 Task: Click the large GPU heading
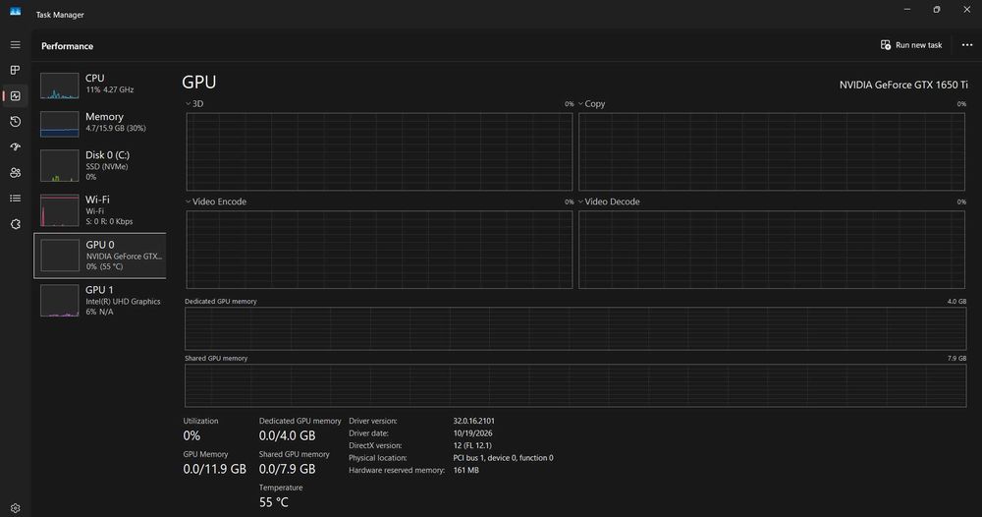pyautogui.click(x=199, y=83)
